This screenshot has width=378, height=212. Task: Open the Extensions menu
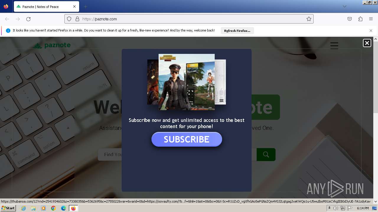[360, 19]
